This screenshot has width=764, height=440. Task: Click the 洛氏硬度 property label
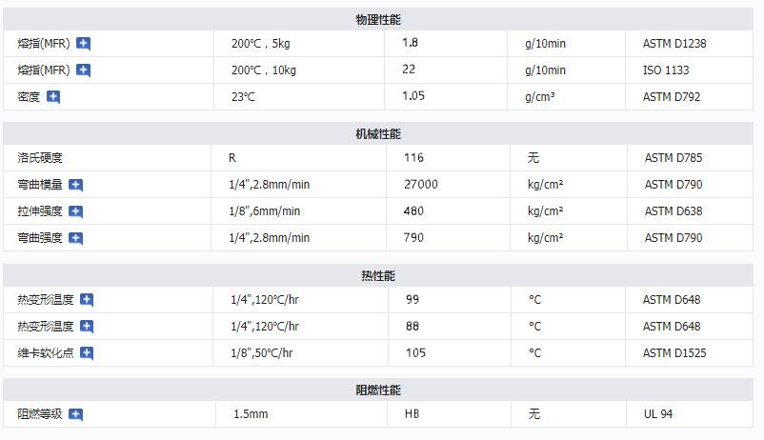pyautogui.click(x=40, y=158)
